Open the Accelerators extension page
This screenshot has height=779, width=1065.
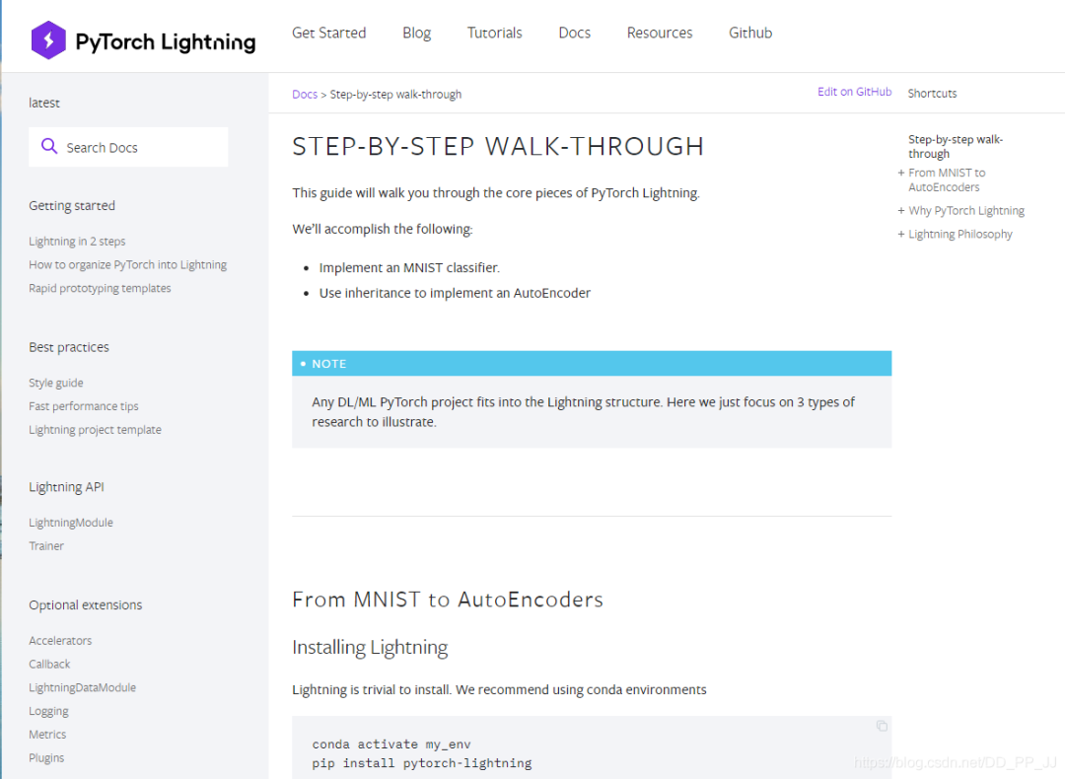pyautogui.click(x=60, y=640)
